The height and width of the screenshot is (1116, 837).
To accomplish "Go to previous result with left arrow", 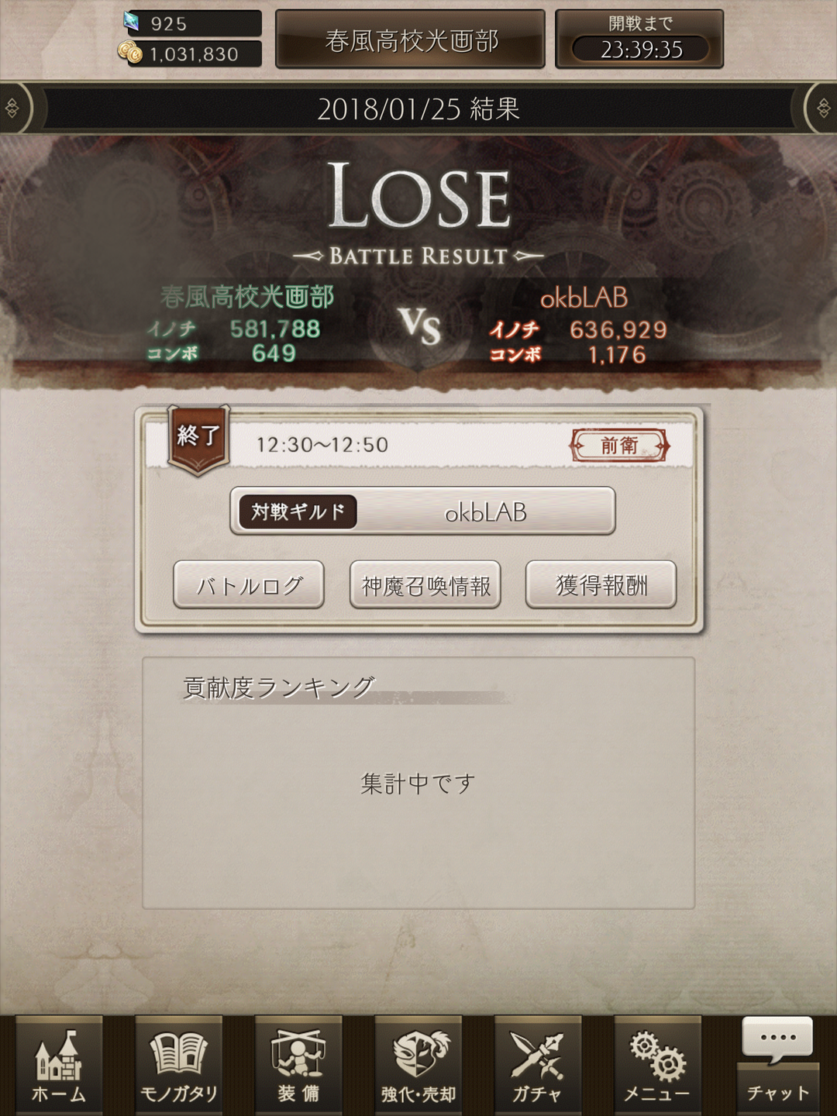I will pyautogui.click(x=14, y=108).
